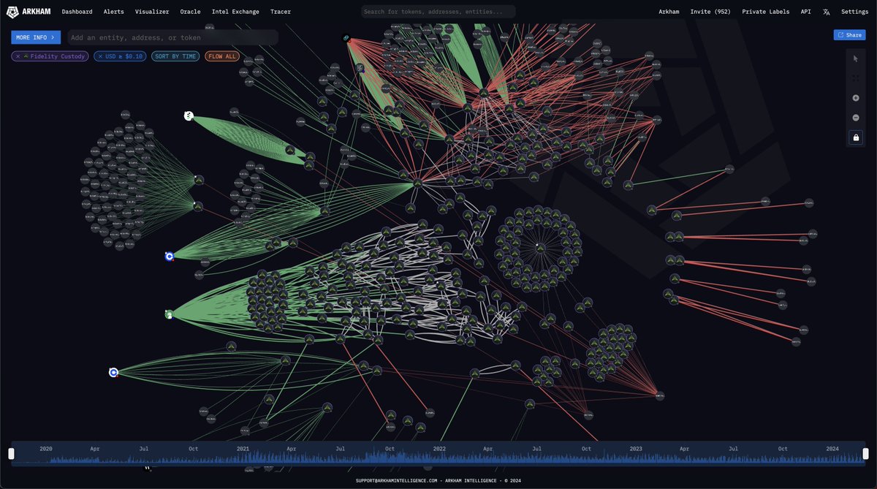Open the Alerts page
The width and height of the screenshot is (877, 489).
pos(113,12)
